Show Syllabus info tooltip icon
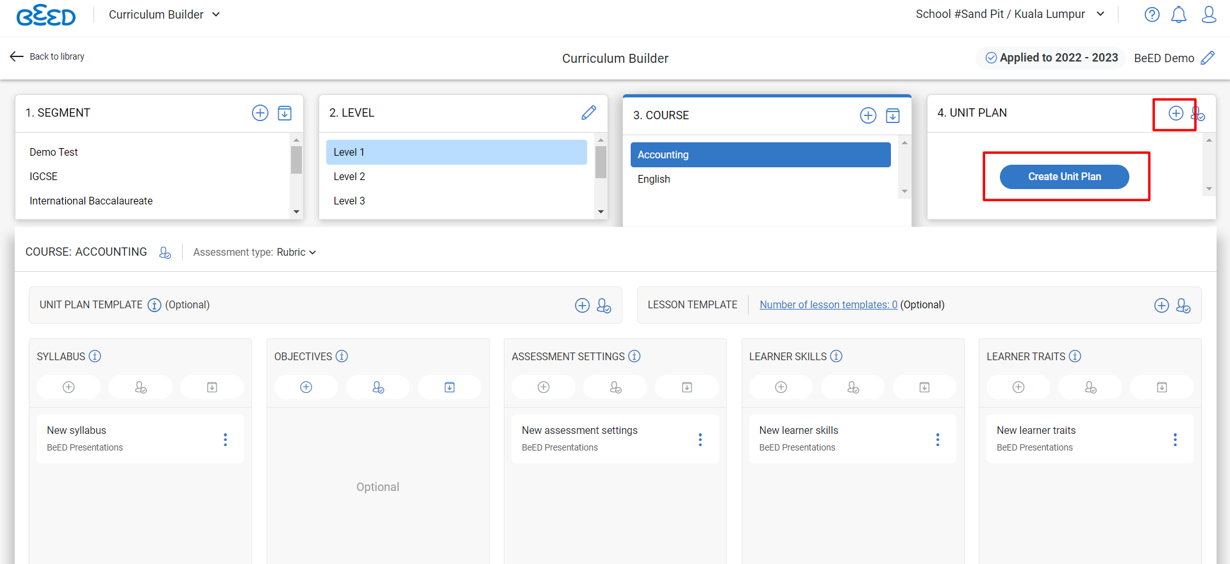Viewport: 1230px width, 564px height. [x=95, y=356]
